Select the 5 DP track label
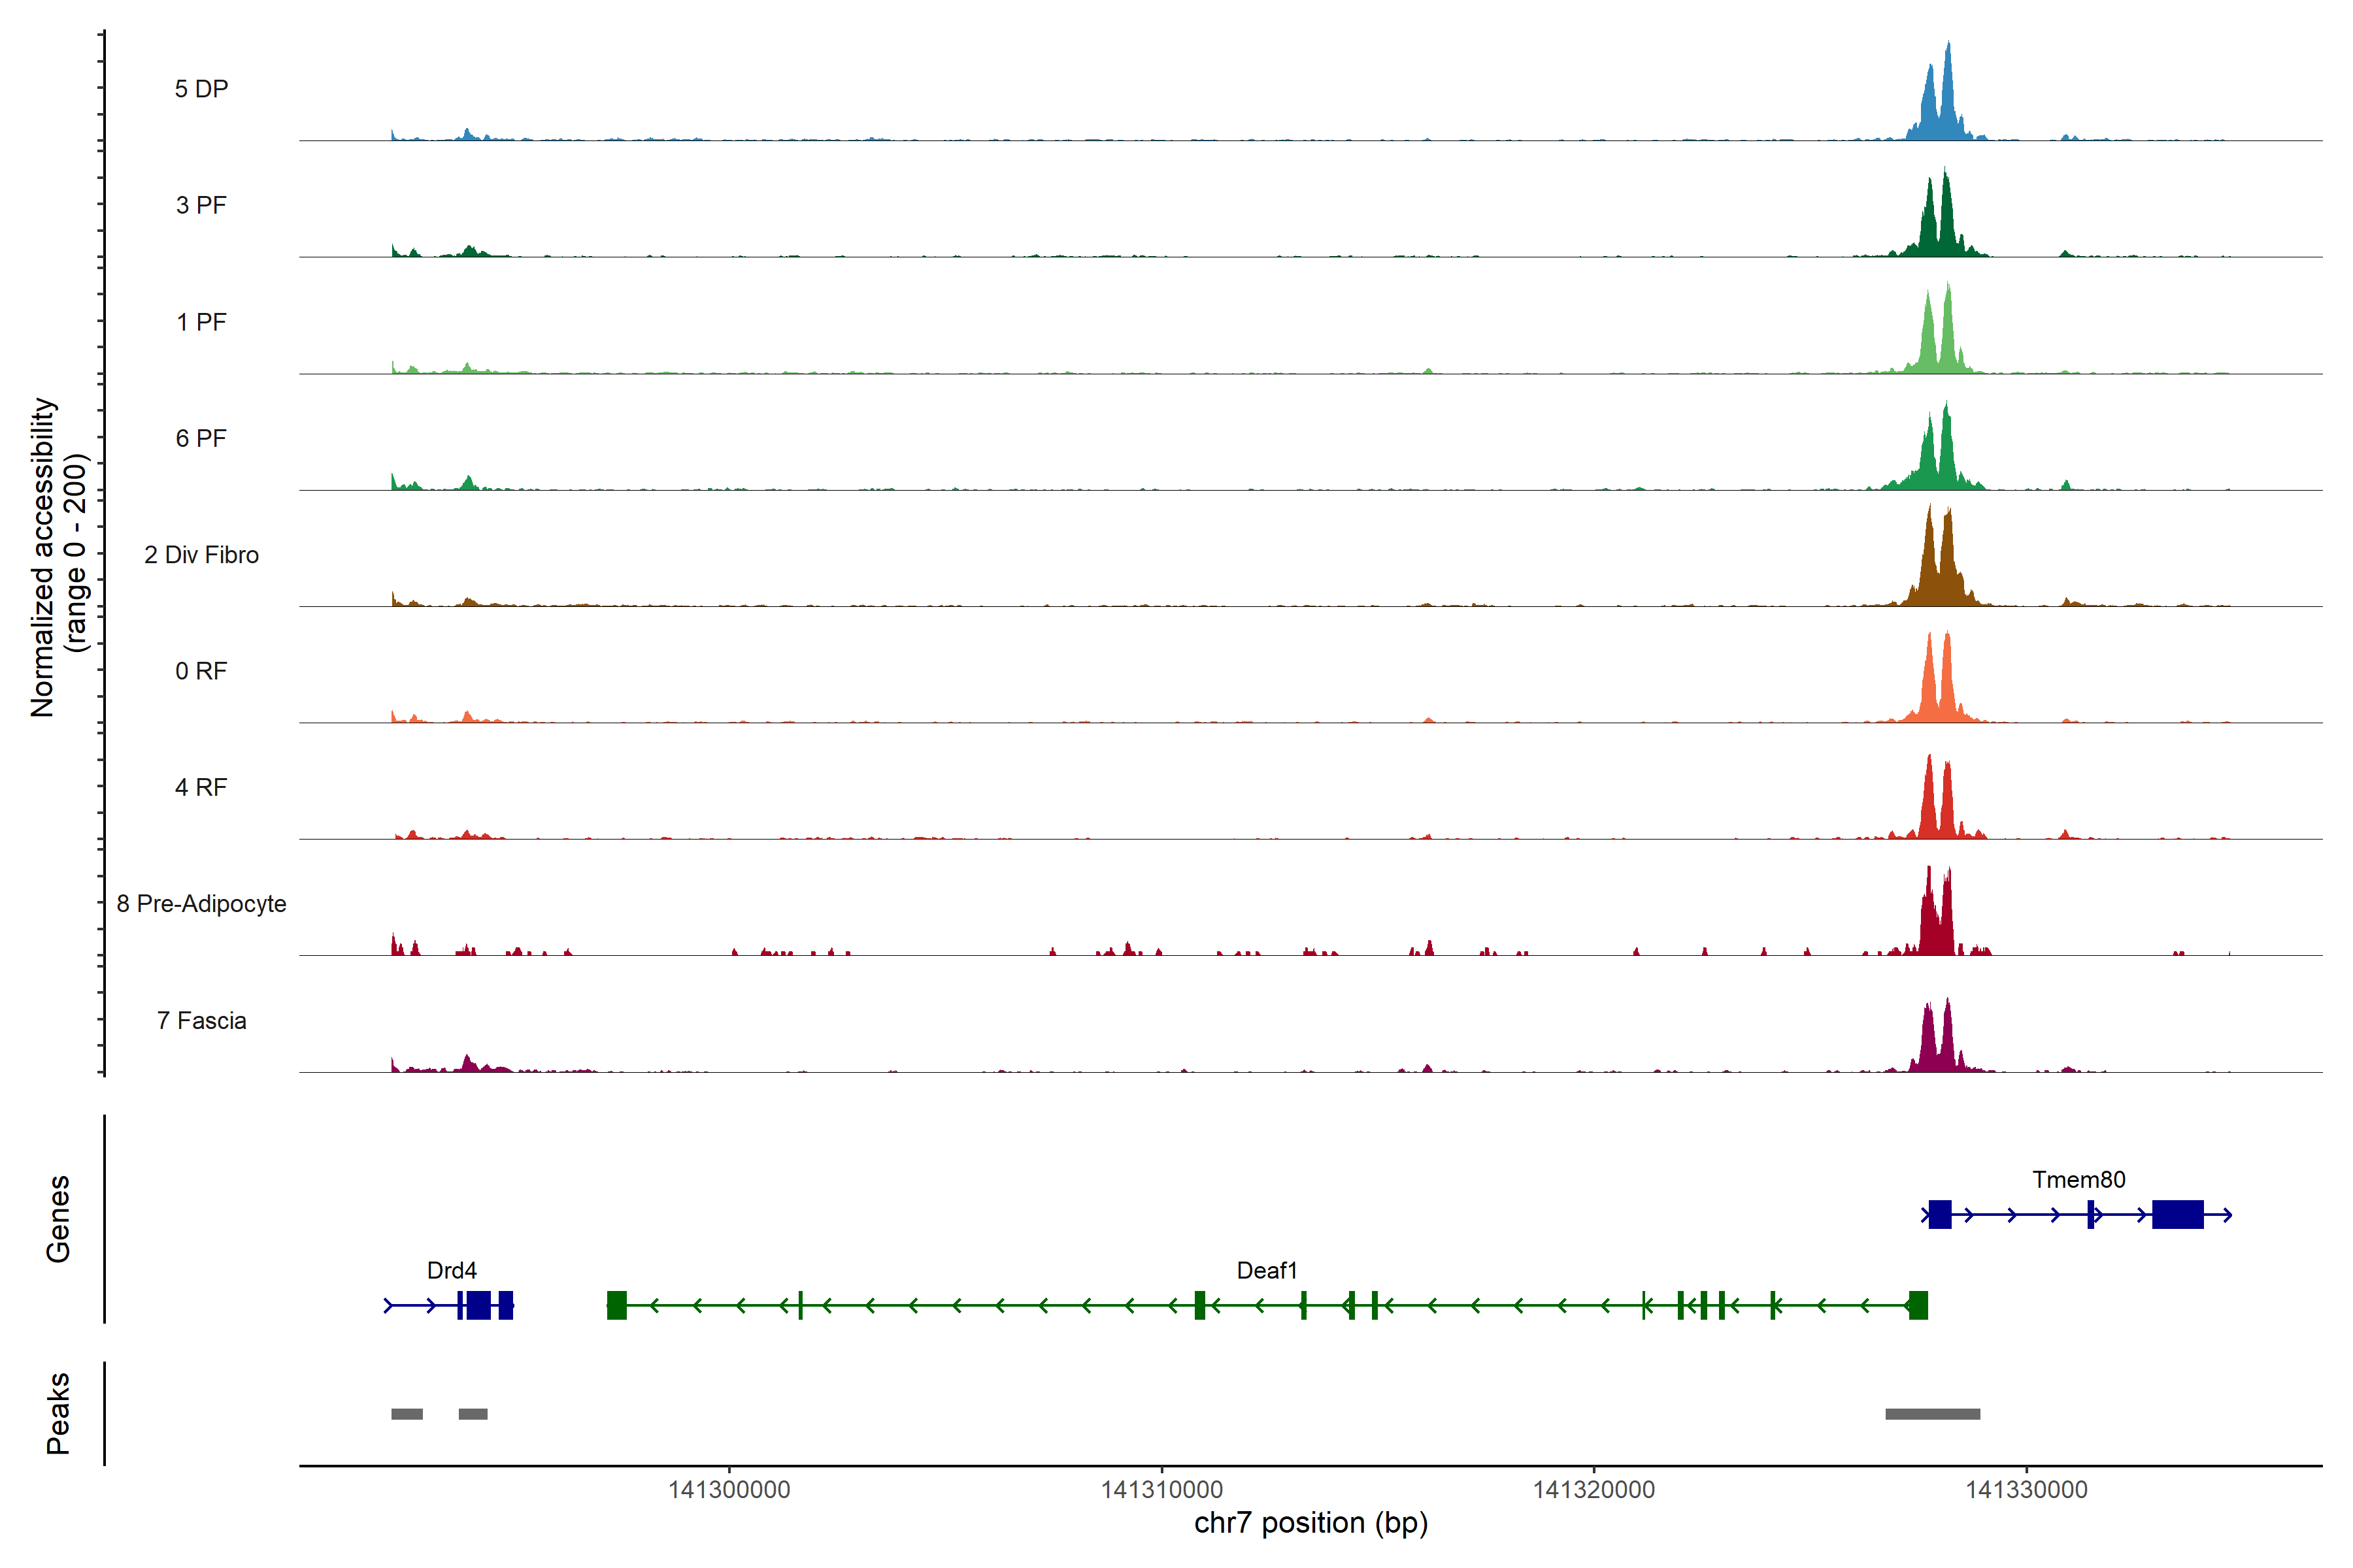This screenshot has width=2353, height=1568. [201, 89]
